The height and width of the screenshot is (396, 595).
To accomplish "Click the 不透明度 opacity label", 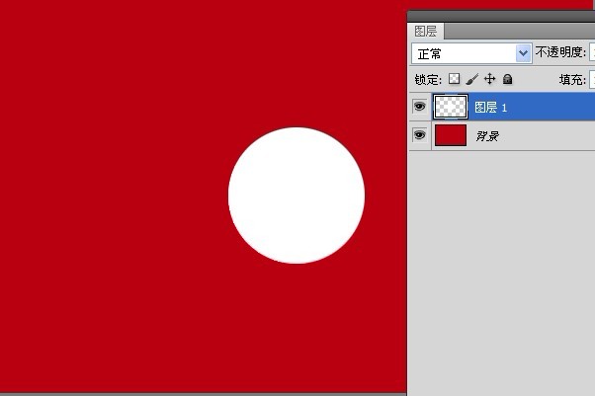I will tap(560, 52).
